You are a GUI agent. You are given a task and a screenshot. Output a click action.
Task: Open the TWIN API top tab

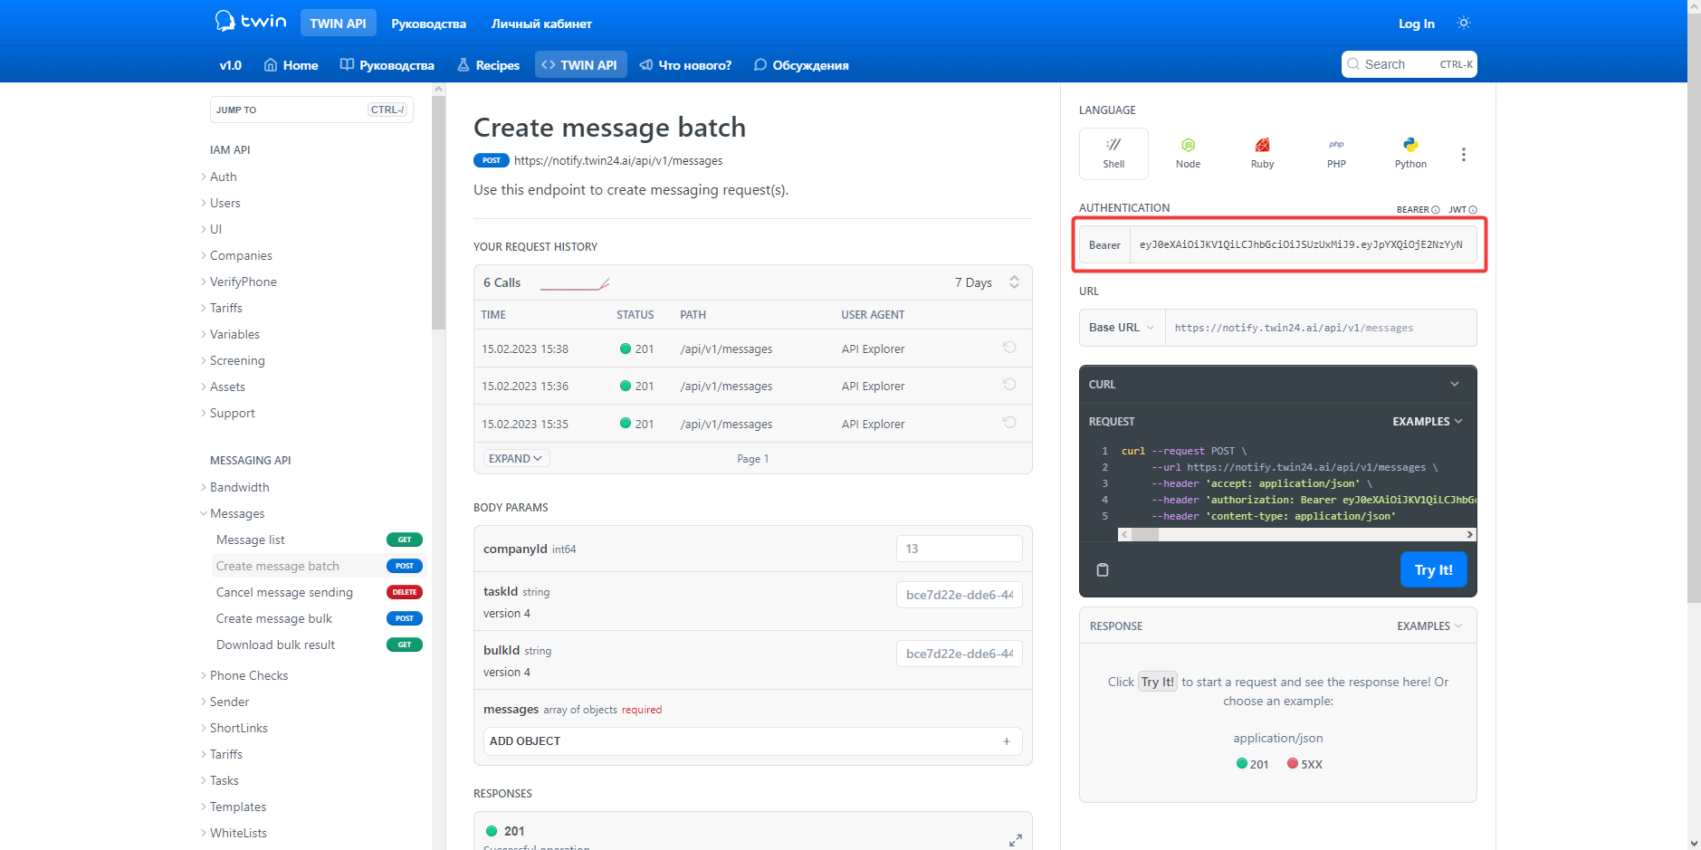[x=338, y=24]
